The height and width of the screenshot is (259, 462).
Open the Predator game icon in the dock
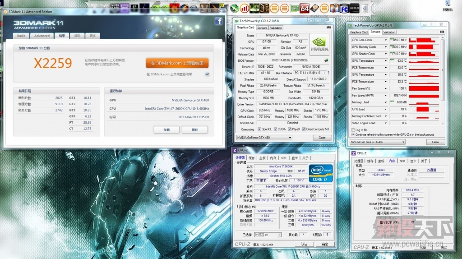point(254,9)
